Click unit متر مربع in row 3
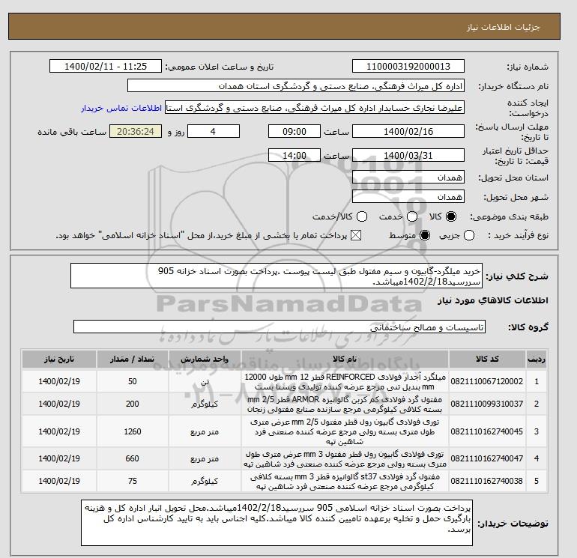 (x=205, y=432)
